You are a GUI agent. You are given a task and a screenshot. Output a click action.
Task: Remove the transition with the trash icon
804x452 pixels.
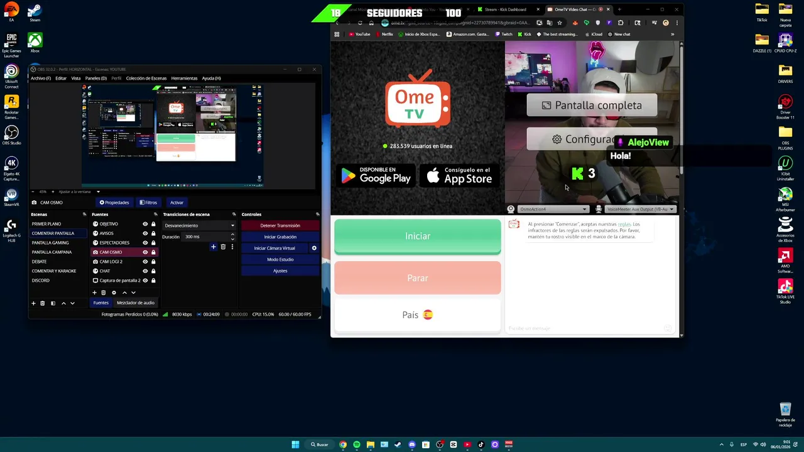coord(223,247)
